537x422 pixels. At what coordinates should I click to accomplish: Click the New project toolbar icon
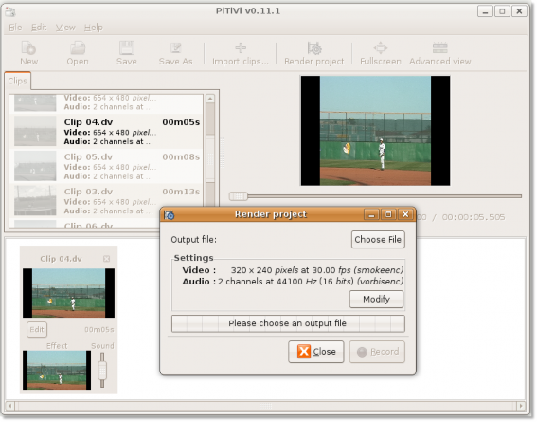[28, 48]
